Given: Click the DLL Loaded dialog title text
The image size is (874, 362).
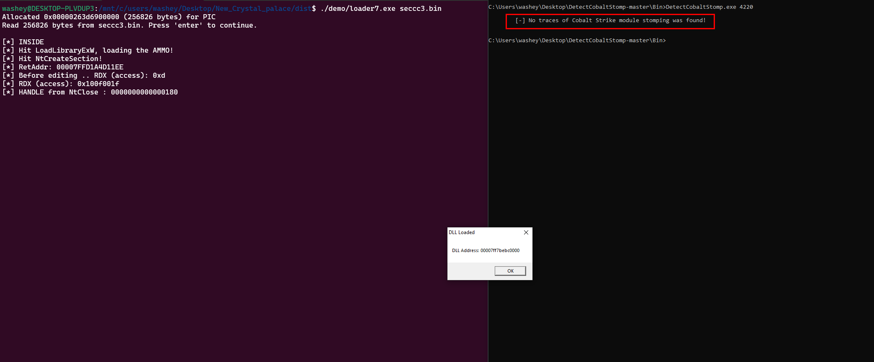Looking at the screenshot, I should tap(462, 232).
